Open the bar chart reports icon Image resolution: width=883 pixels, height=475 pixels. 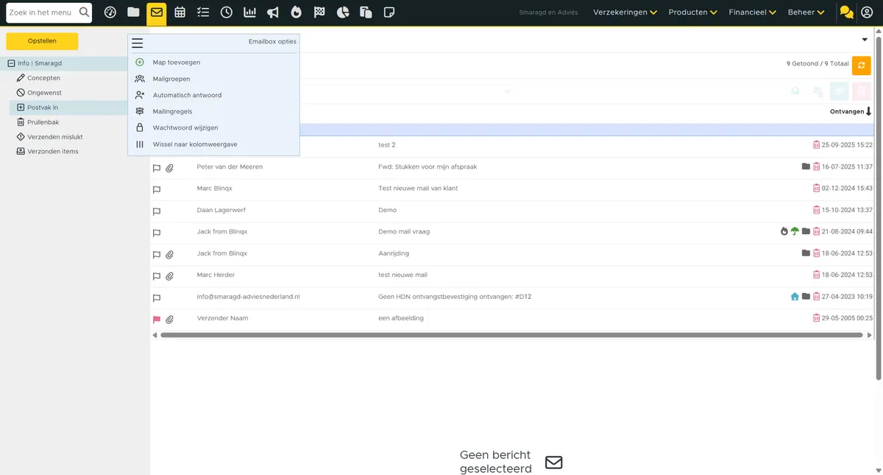[250, 13]
